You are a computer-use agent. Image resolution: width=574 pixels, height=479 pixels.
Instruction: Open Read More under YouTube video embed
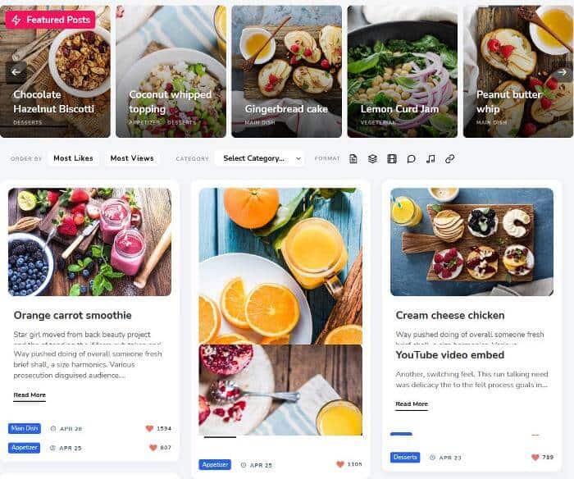pyautogui.click(x=412, y=404)
